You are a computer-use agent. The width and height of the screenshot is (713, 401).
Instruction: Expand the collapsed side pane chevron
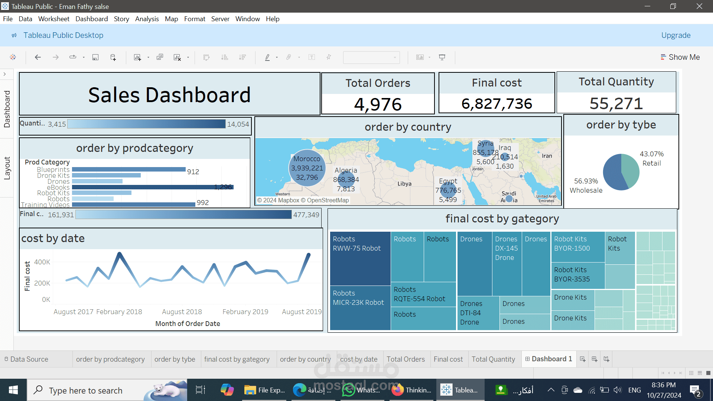point(5,74)
